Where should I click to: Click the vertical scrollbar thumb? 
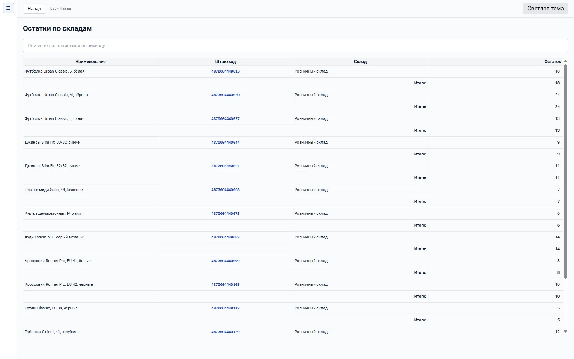coord(566,171)
